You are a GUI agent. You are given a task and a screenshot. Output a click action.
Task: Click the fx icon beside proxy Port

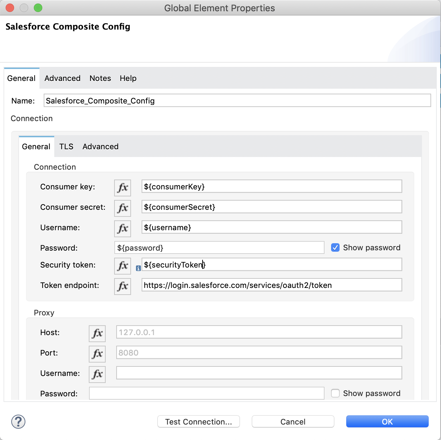(x=97, y=354)
